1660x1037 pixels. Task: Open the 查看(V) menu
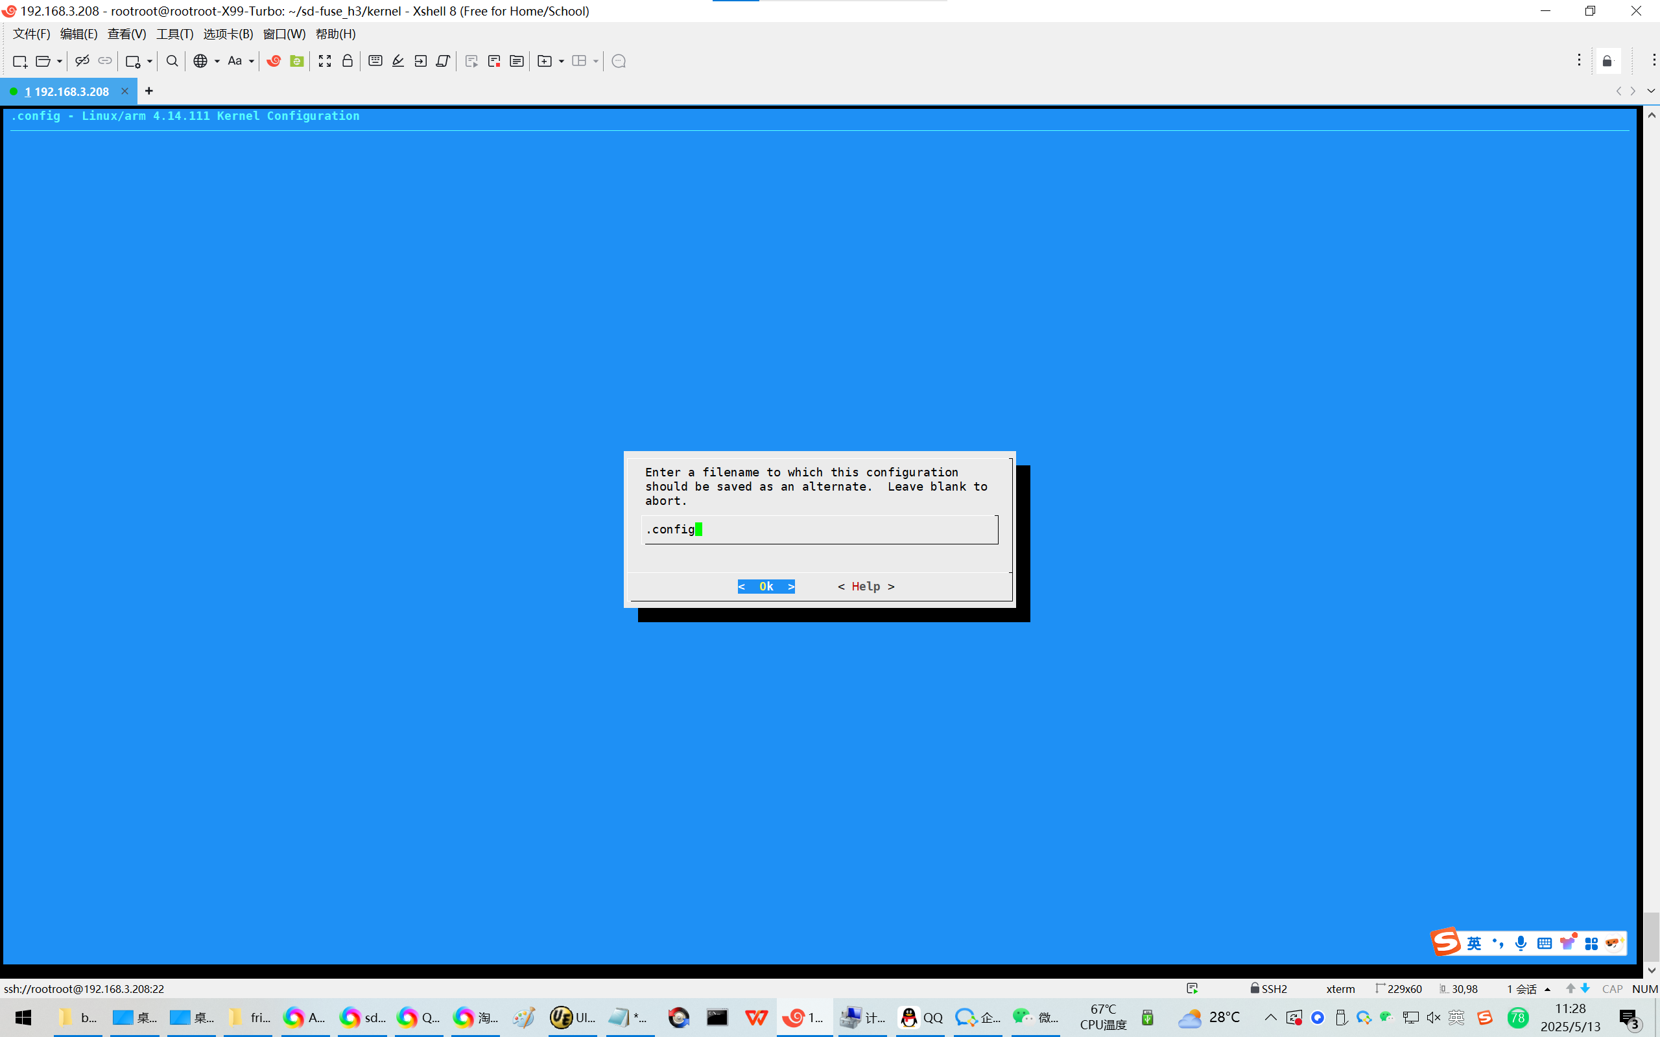point(126,34)
